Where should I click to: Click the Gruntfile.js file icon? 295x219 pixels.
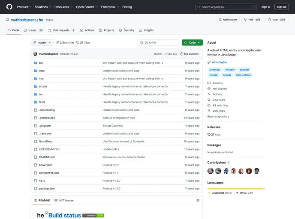[36, 141]
